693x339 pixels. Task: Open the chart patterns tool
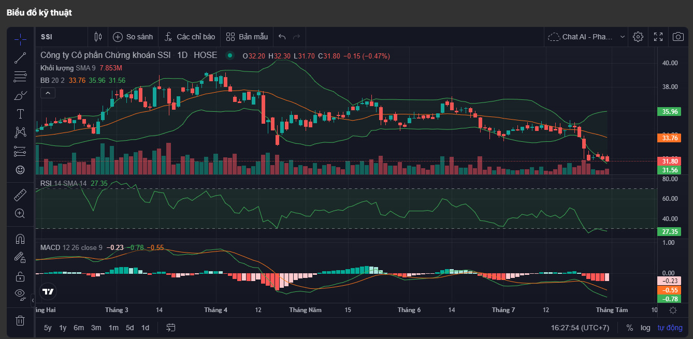[x=20, y=132]
